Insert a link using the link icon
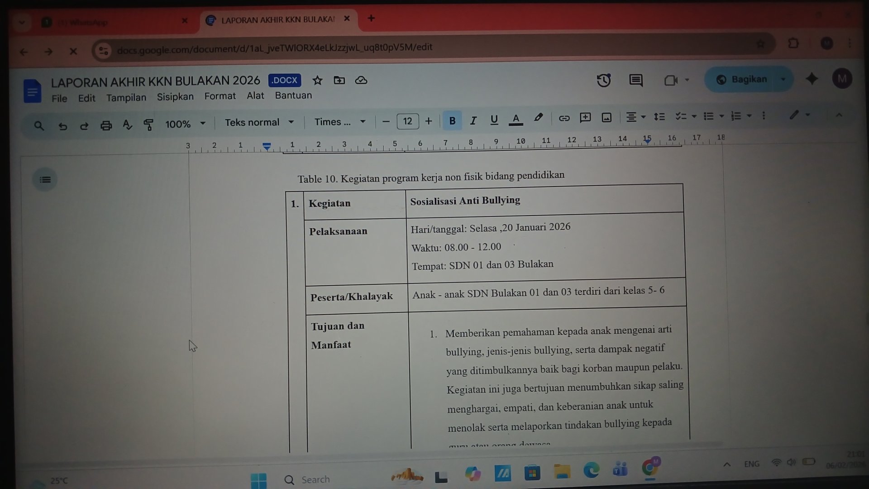Screen dimensions: 869x489 tap(564, 118)
